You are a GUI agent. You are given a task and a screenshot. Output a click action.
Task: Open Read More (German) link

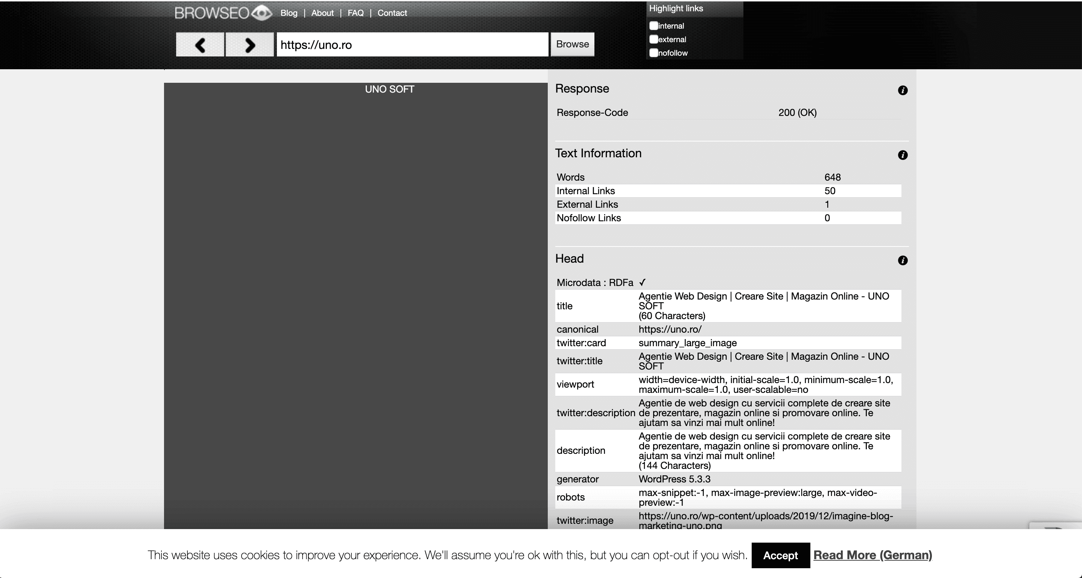[x=872, y=555]
